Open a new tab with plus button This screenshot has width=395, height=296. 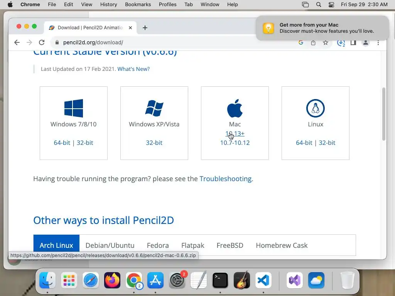(x=145, y=28)
